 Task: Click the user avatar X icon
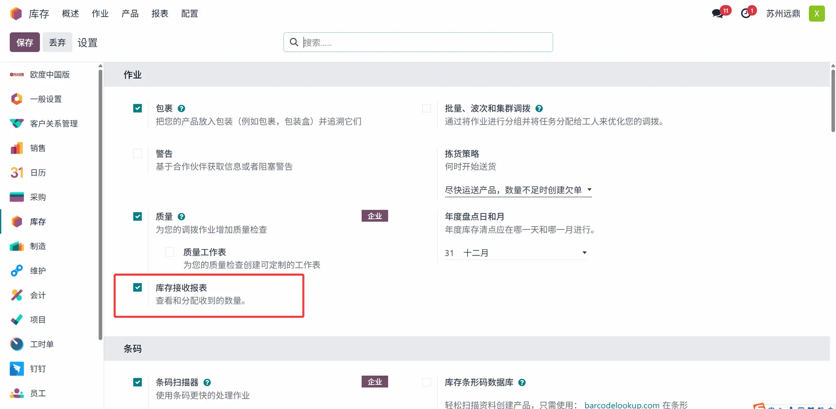pos(816,14)
